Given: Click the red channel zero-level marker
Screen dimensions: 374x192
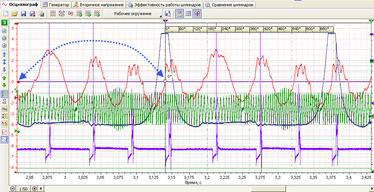Looking at the screenshot, I should (19, 82).
